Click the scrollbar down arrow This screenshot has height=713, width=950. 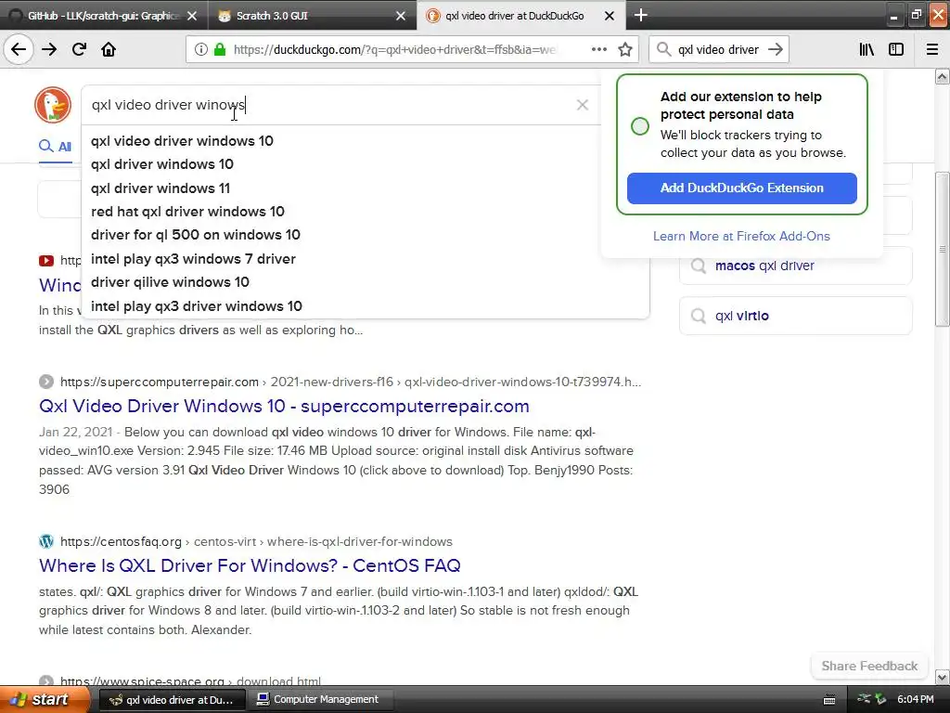pos(942,677)
